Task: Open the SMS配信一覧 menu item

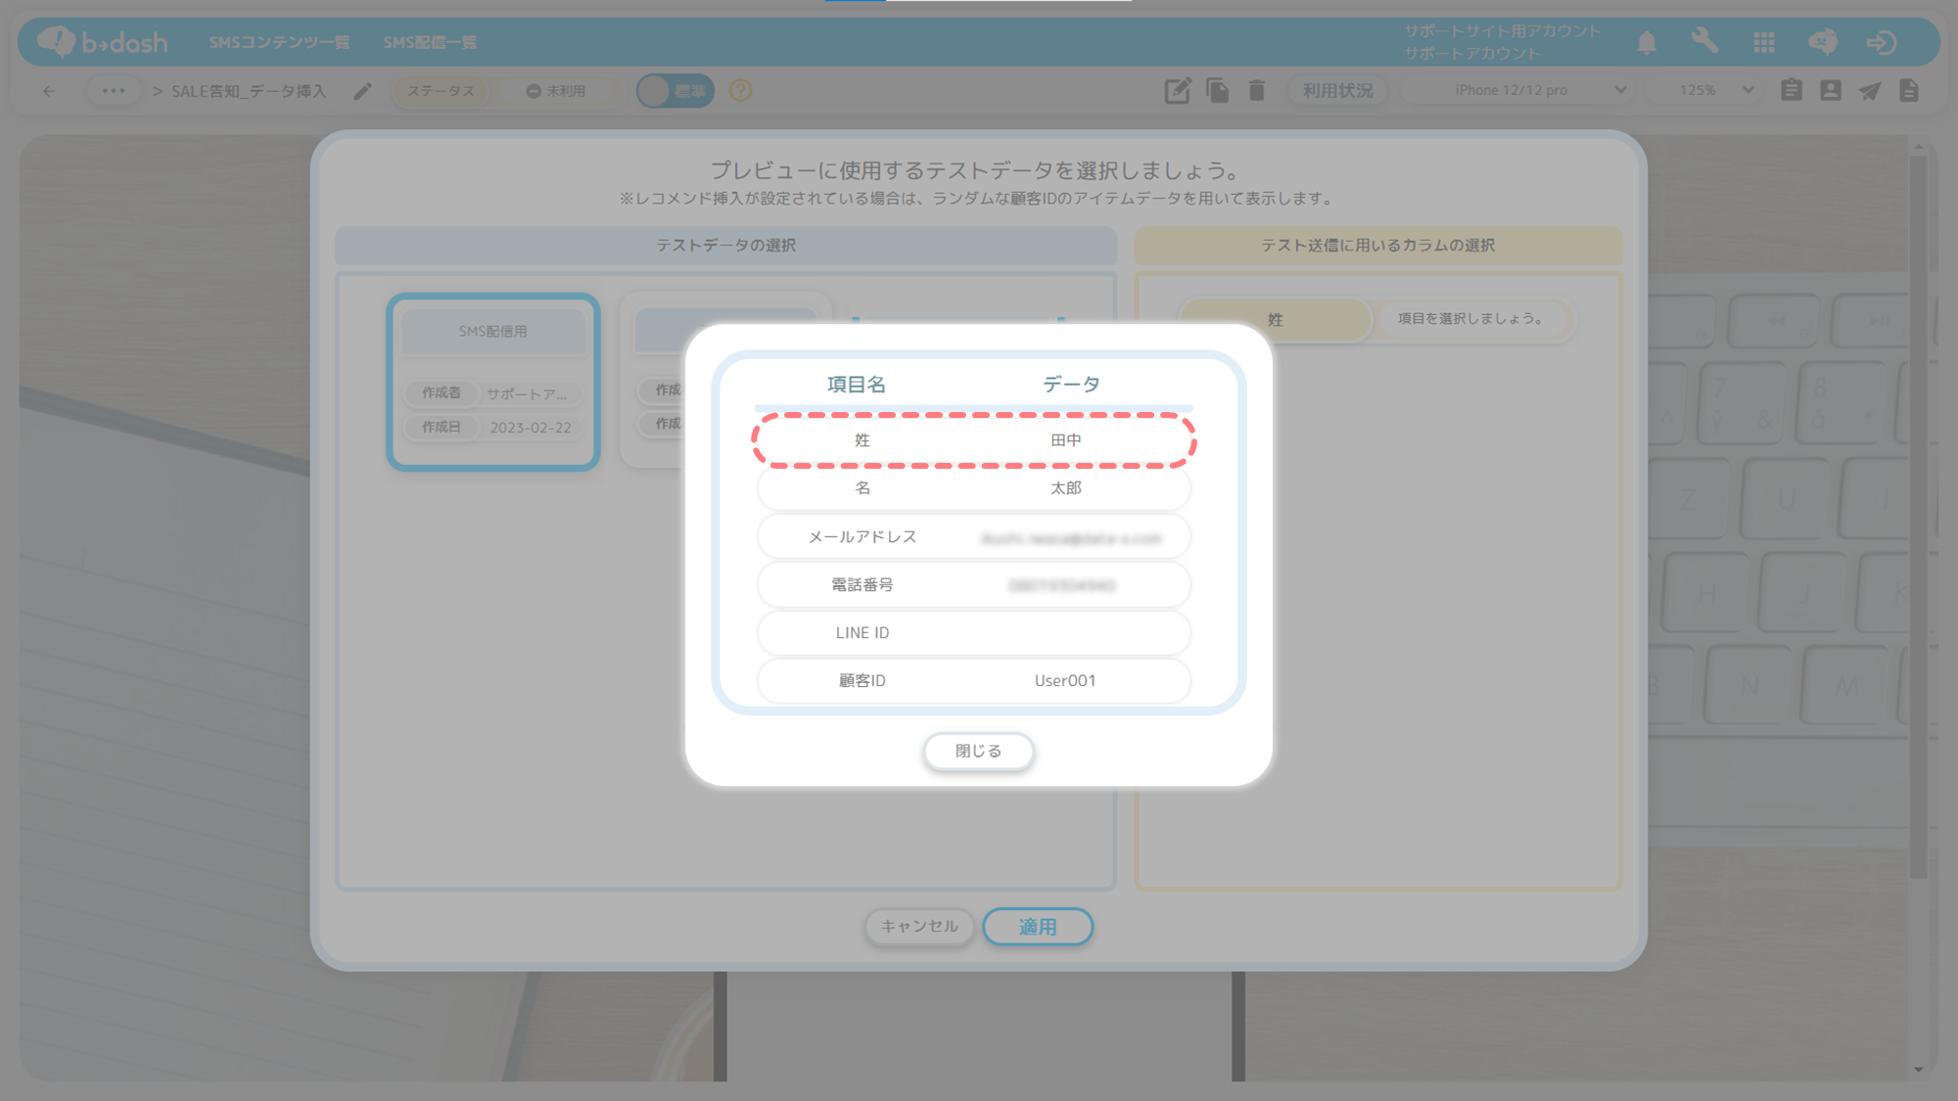Action: (430, 42)
